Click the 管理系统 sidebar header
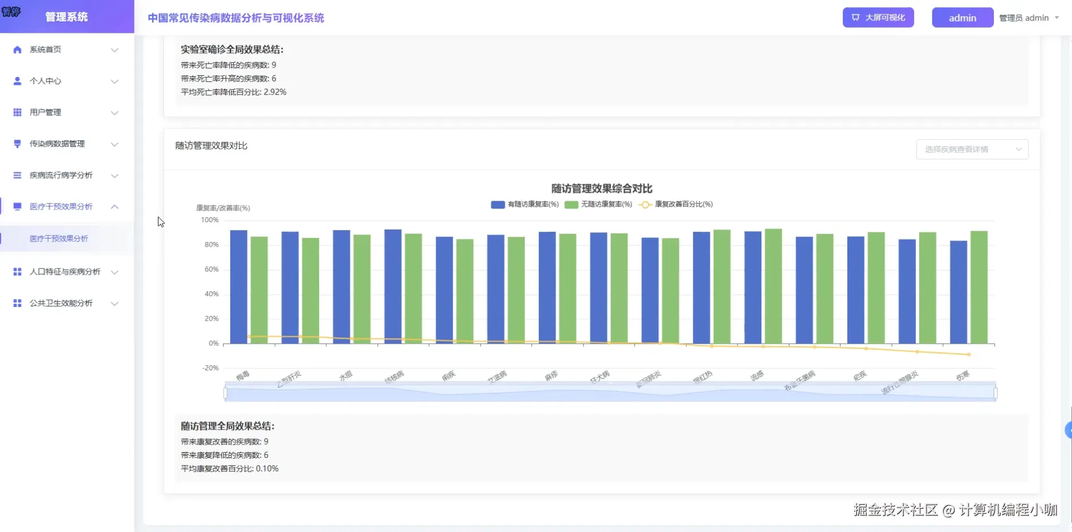This screenshot has width=1072, height=532. click(x=67, y=17)
